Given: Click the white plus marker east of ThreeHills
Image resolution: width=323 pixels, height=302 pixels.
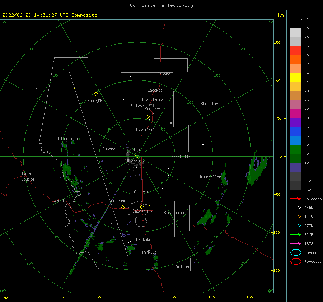Looking at the screenshot, I should (x=203, y=144).
